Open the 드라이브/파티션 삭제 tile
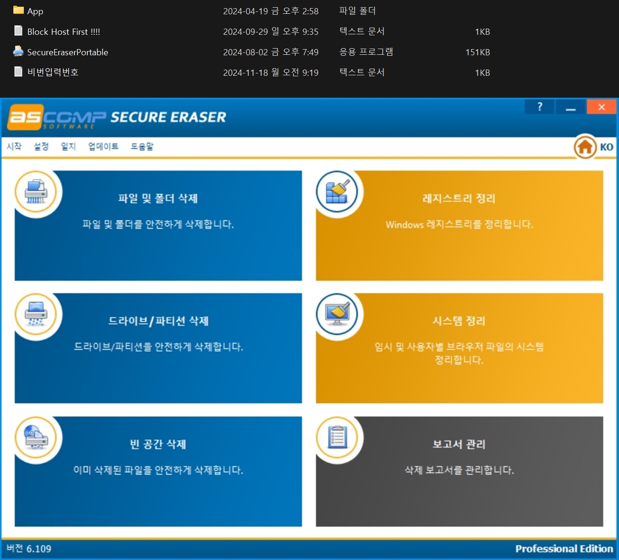Image resolution: width=619 pixels, height=560 pixels. click(x=158, y=348)
